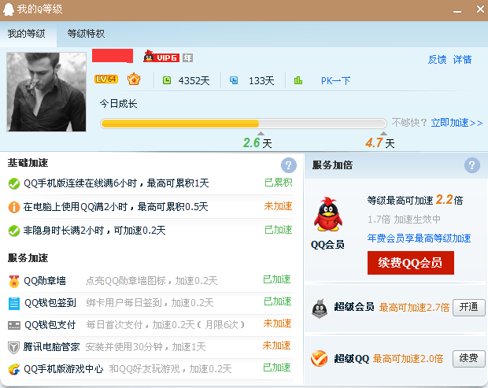
Task: Click 最高可加速2.0倍 text
Action: coord(408,359)
